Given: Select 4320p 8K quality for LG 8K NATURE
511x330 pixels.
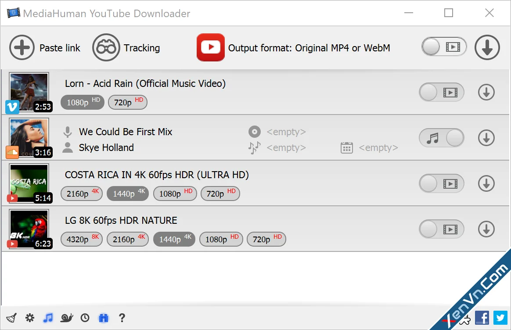Looking at the screenshot, I should click(x=82, y=239).
